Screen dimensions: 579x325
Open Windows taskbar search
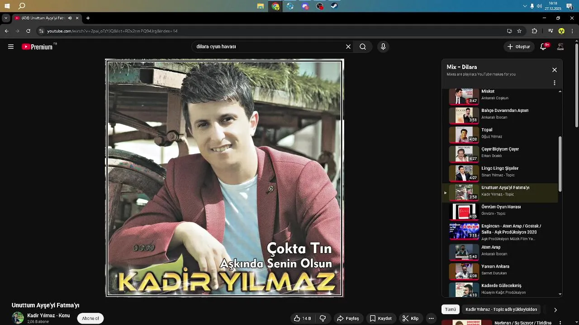pos(22,6)
